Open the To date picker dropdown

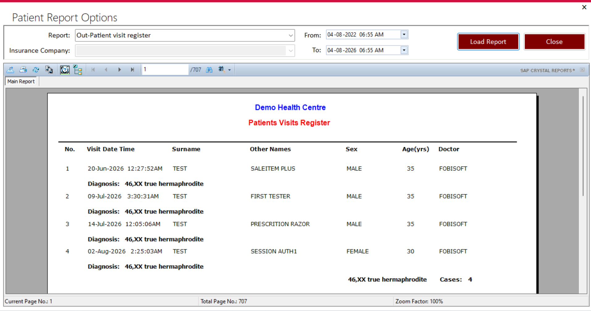tap(404, 50)
